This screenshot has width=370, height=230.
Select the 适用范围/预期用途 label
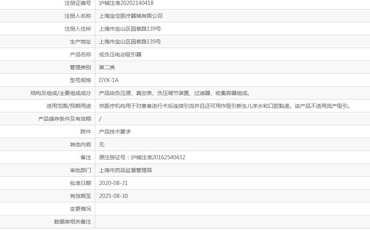pyautogui.click(x=69, y=106)
